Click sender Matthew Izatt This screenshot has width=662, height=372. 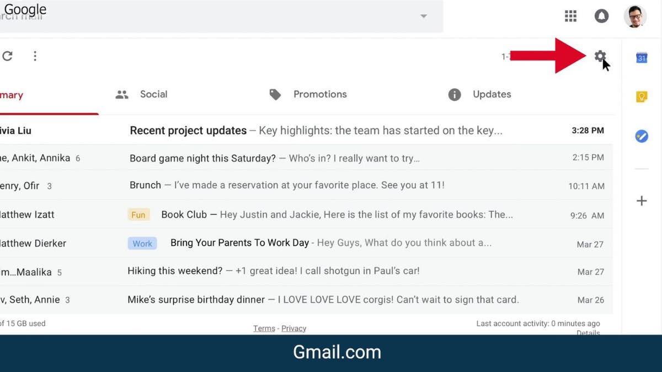27,214
